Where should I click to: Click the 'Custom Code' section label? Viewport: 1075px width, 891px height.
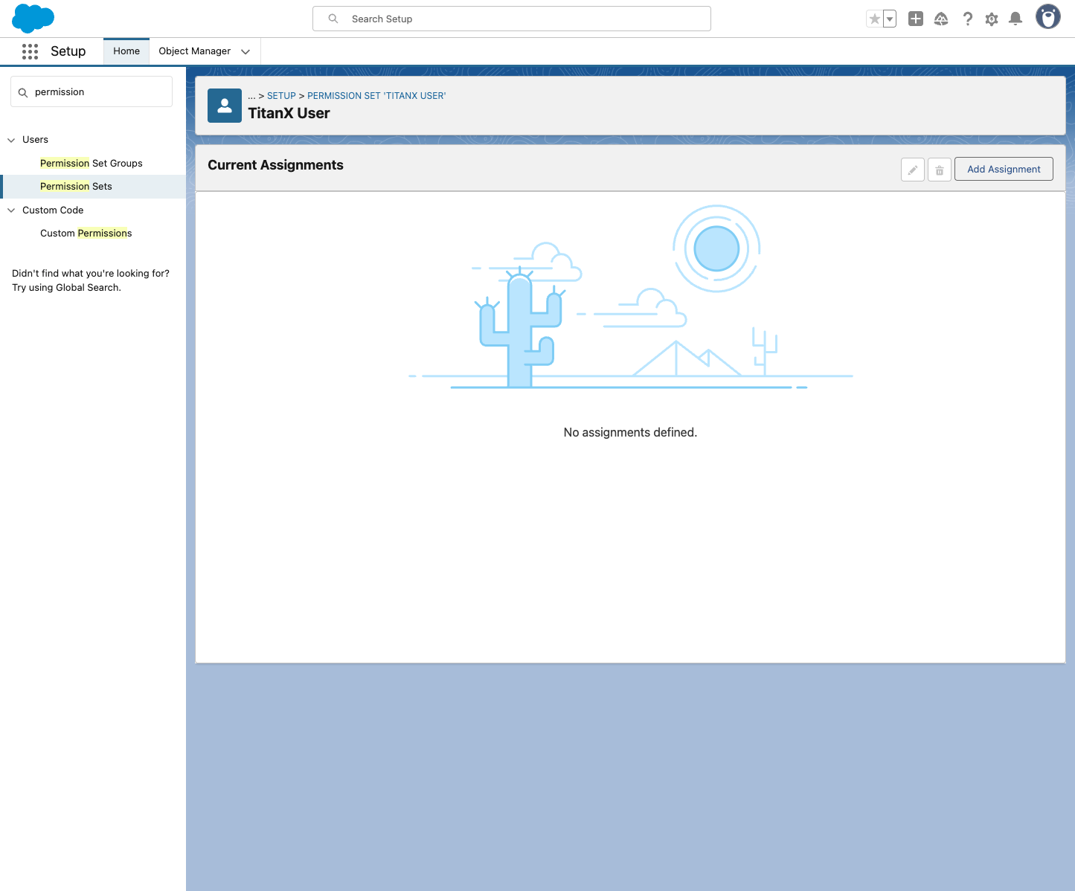(53, 210)
